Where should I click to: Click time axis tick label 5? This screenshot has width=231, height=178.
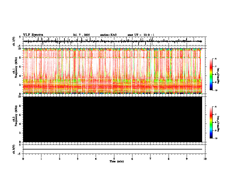114,159
